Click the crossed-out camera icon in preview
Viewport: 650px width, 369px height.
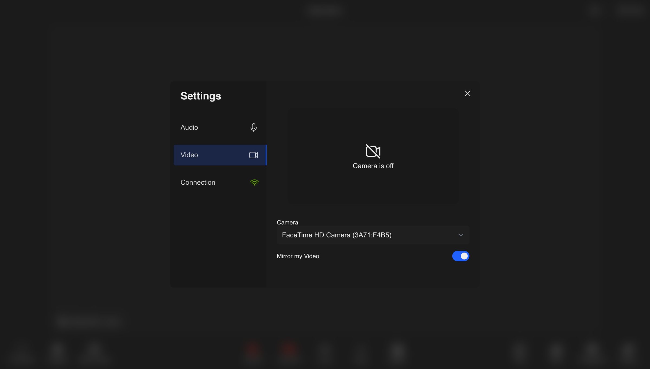[373, 151]
